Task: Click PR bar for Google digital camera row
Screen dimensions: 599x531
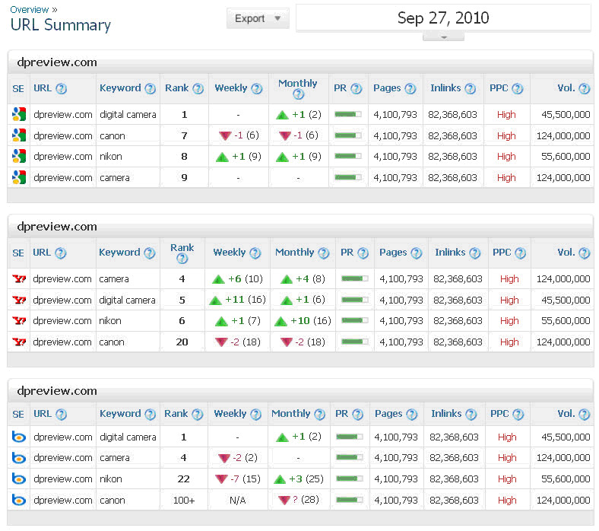Action: point(348,115)
